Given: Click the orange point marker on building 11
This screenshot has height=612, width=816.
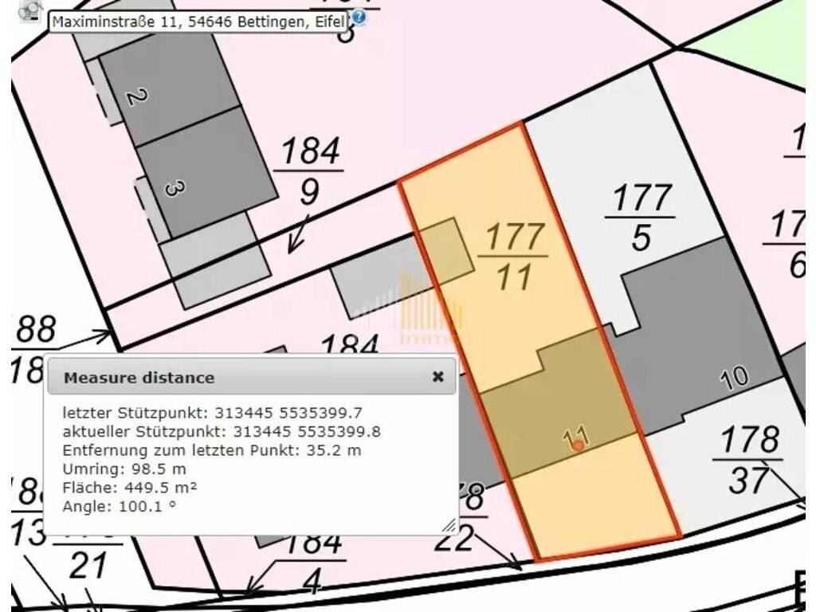Looking at the screenshot, I should pyautogui.click(x=579, y=445).
